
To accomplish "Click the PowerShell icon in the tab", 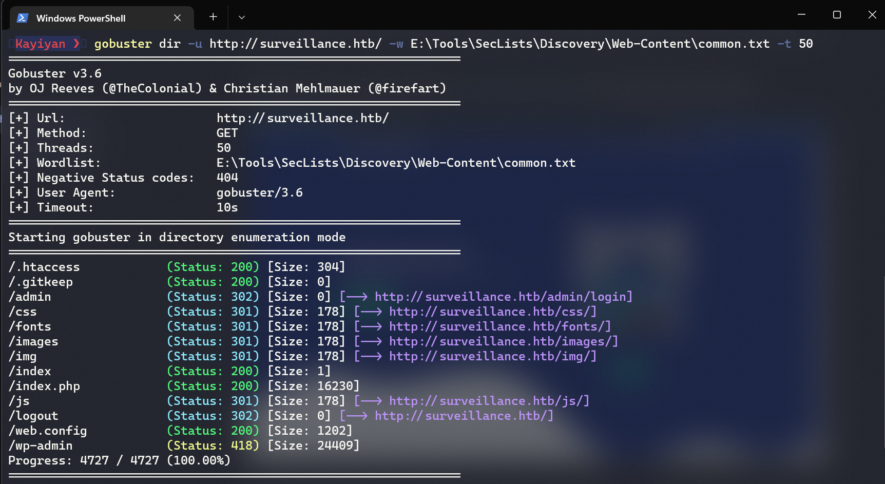I will (22, 18).
